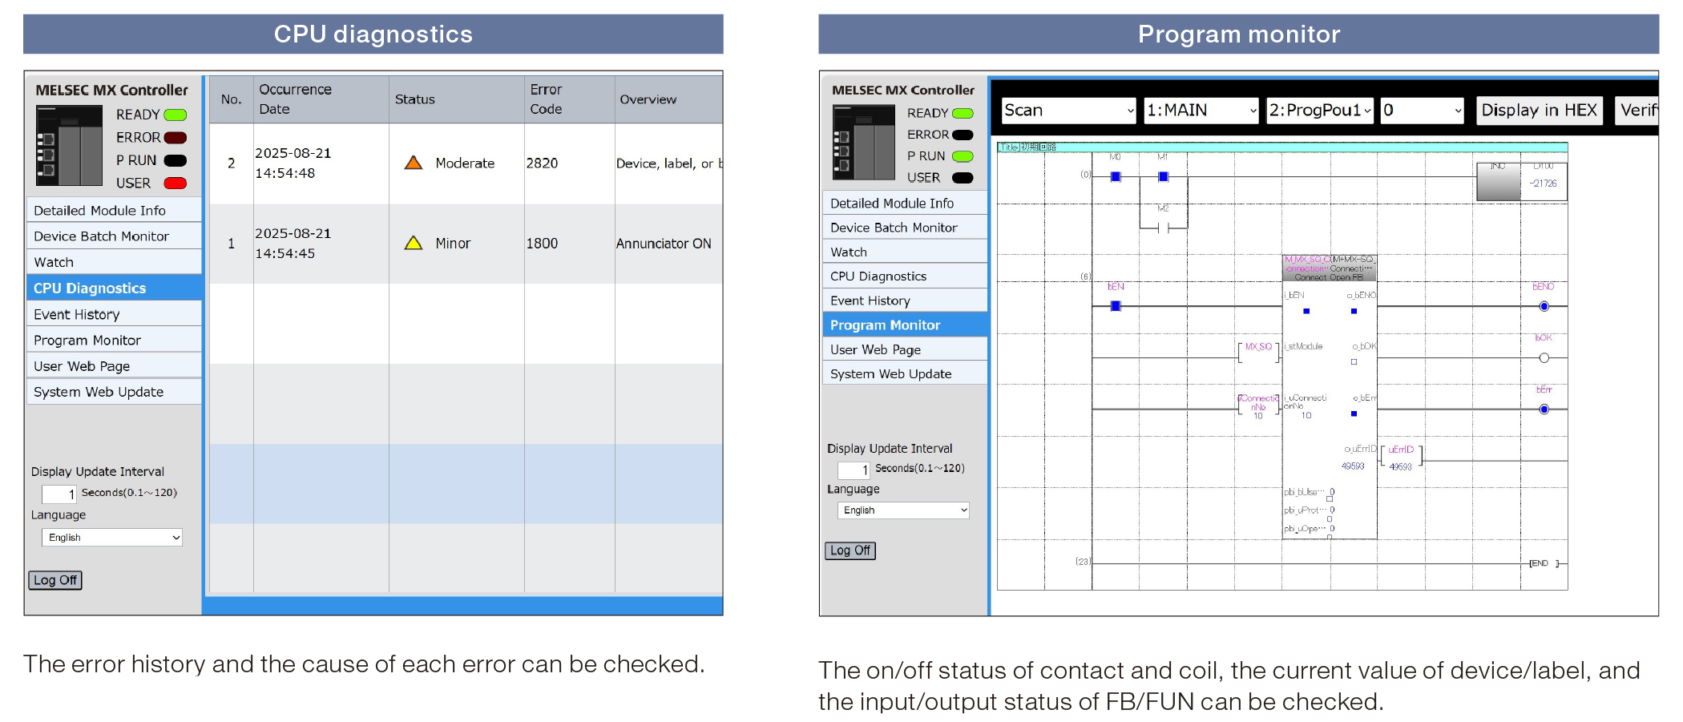Click the bOK output coil in ladder

1544,357
